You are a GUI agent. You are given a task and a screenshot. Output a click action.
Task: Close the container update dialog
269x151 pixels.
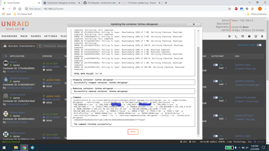point(193,24)
